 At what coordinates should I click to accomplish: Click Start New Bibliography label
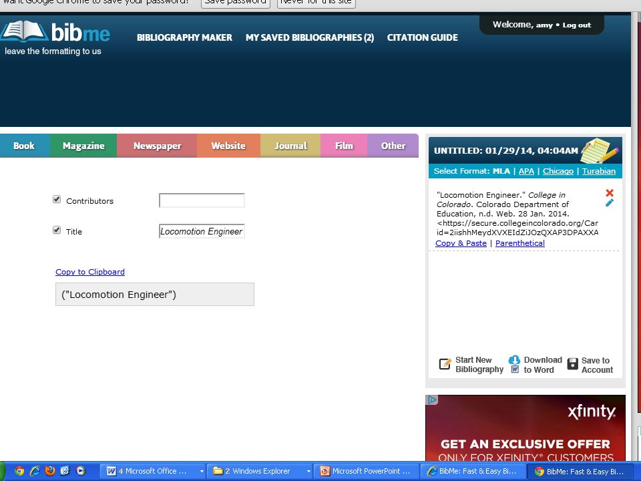click(x=479, y=365)
